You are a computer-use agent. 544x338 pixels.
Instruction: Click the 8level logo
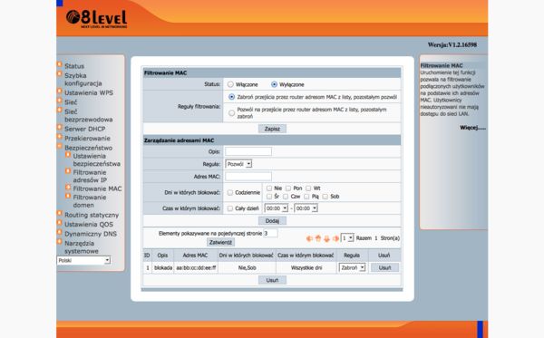coord(96,19)
